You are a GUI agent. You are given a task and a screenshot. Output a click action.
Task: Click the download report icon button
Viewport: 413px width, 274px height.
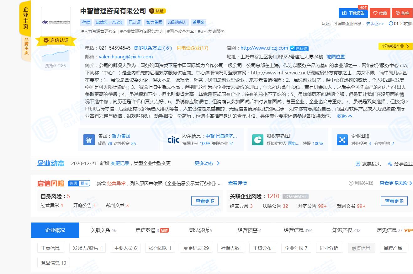344,13
